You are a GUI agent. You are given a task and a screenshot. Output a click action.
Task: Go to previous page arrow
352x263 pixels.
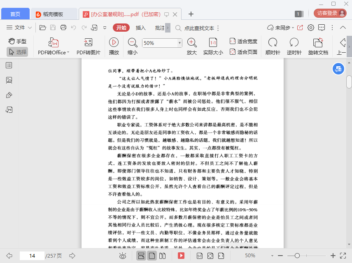pyautogui.click(x=9, y=256)
